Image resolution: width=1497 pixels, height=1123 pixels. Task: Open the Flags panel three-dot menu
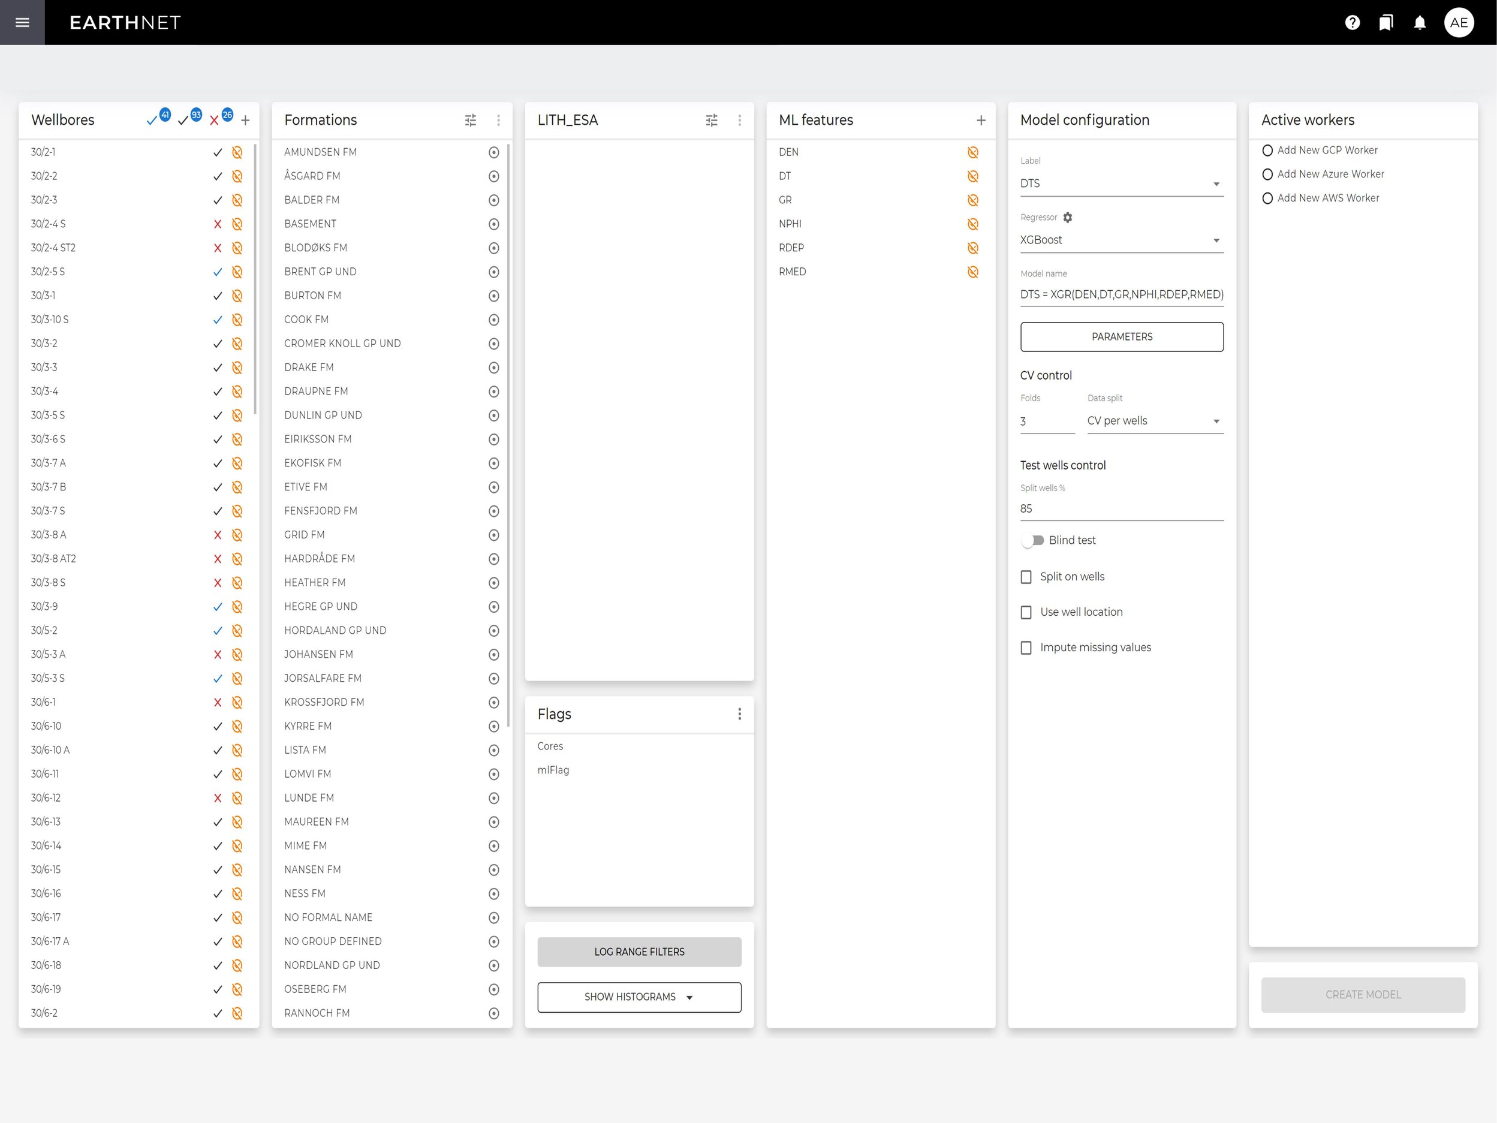tap(739, 714)
